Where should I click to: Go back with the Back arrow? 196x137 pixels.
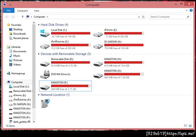point(7,17)
